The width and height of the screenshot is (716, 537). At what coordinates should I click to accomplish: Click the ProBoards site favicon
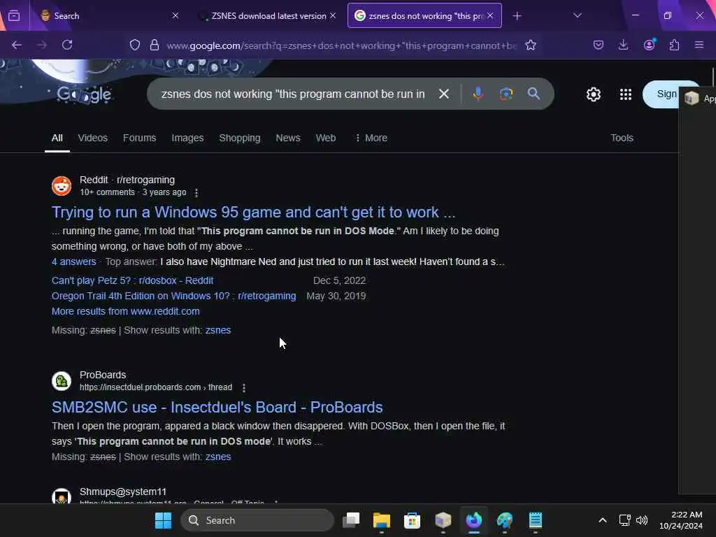[x=62, y=381]
